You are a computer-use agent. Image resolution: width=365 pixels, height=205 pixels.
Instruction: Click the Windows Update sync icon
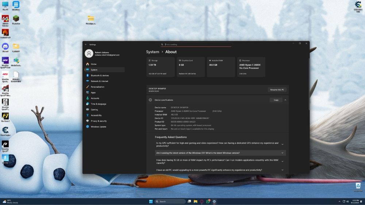pyautogui.click(x=88, y=126)
